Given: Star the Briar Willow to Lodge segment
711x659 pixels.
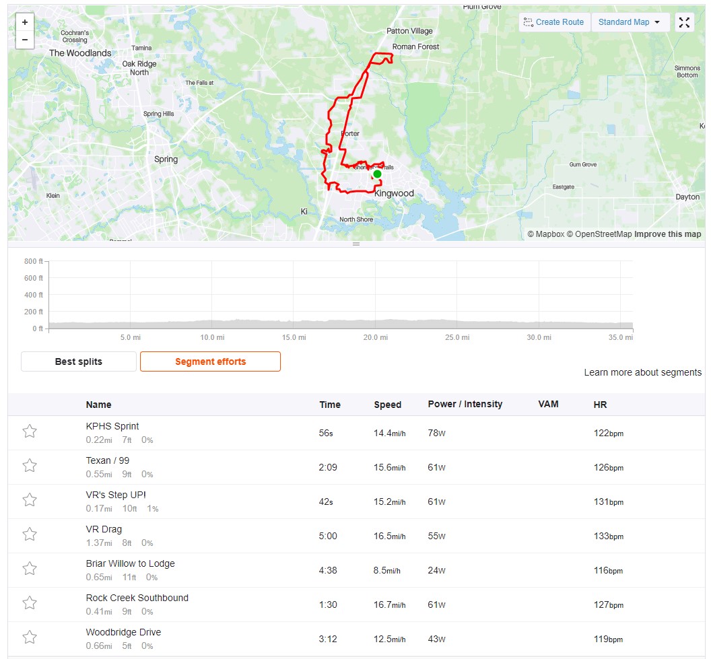Looking at the screenshot, I should pyautogui.click(x=30, y=568).
